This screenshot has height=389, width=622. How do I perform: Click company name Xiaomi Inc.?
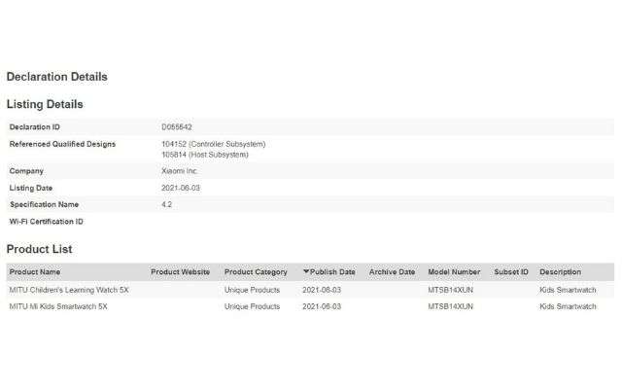click(x=179, y=171)
